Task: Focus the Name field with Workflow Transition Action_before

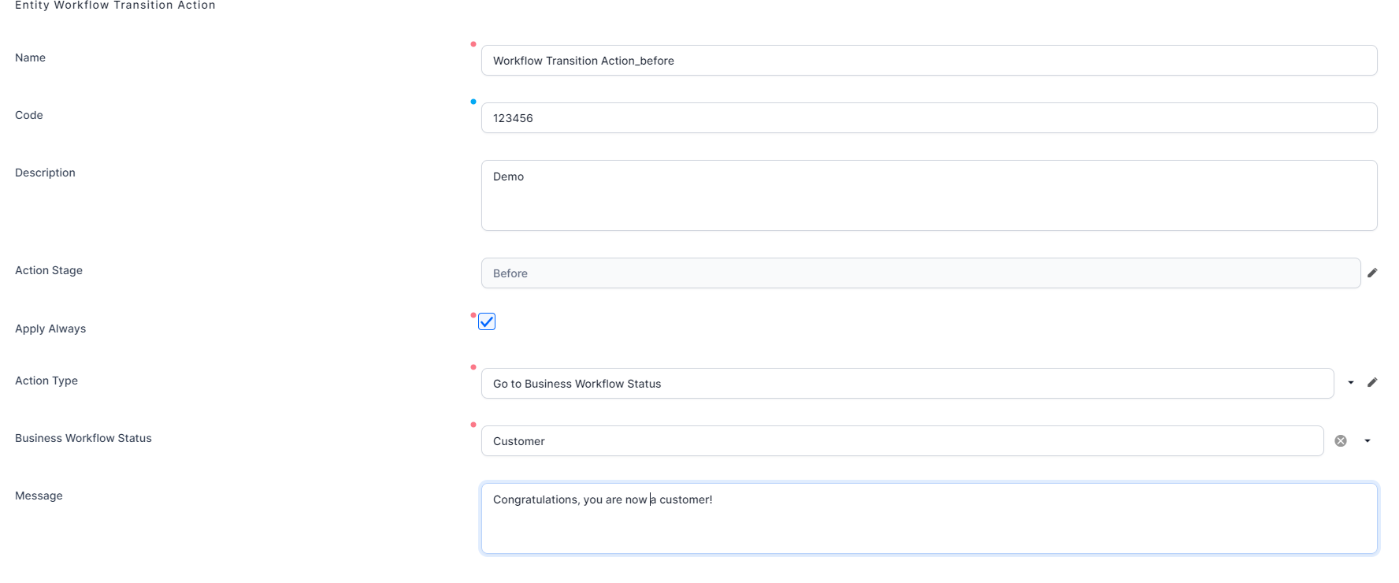Action: tap(930, 61)
